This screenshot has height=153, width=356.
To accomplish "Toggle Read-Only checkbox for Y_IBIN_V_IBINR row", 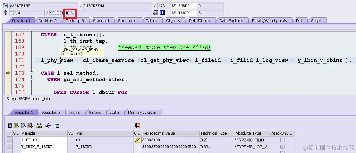I will click(x=282, y=147).
